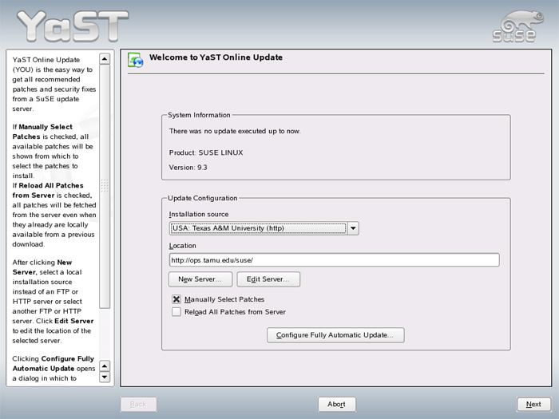Enable Reload All Patches from Server
The image size is (559, 419).
point(176,312)
